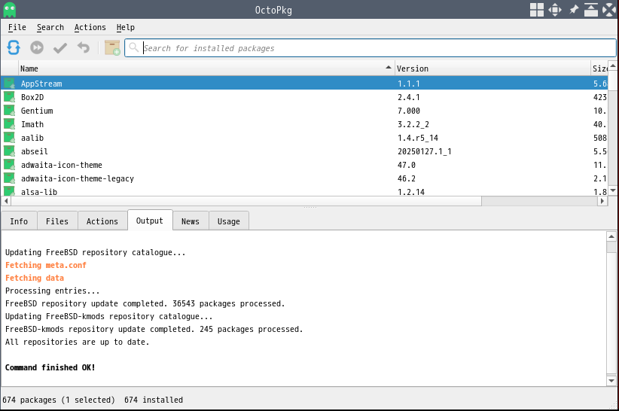This screenshot has width=619, height=411.
Task: Select the adwaita-icon-theme-legacy package name
Action: [x=78, y=178]
